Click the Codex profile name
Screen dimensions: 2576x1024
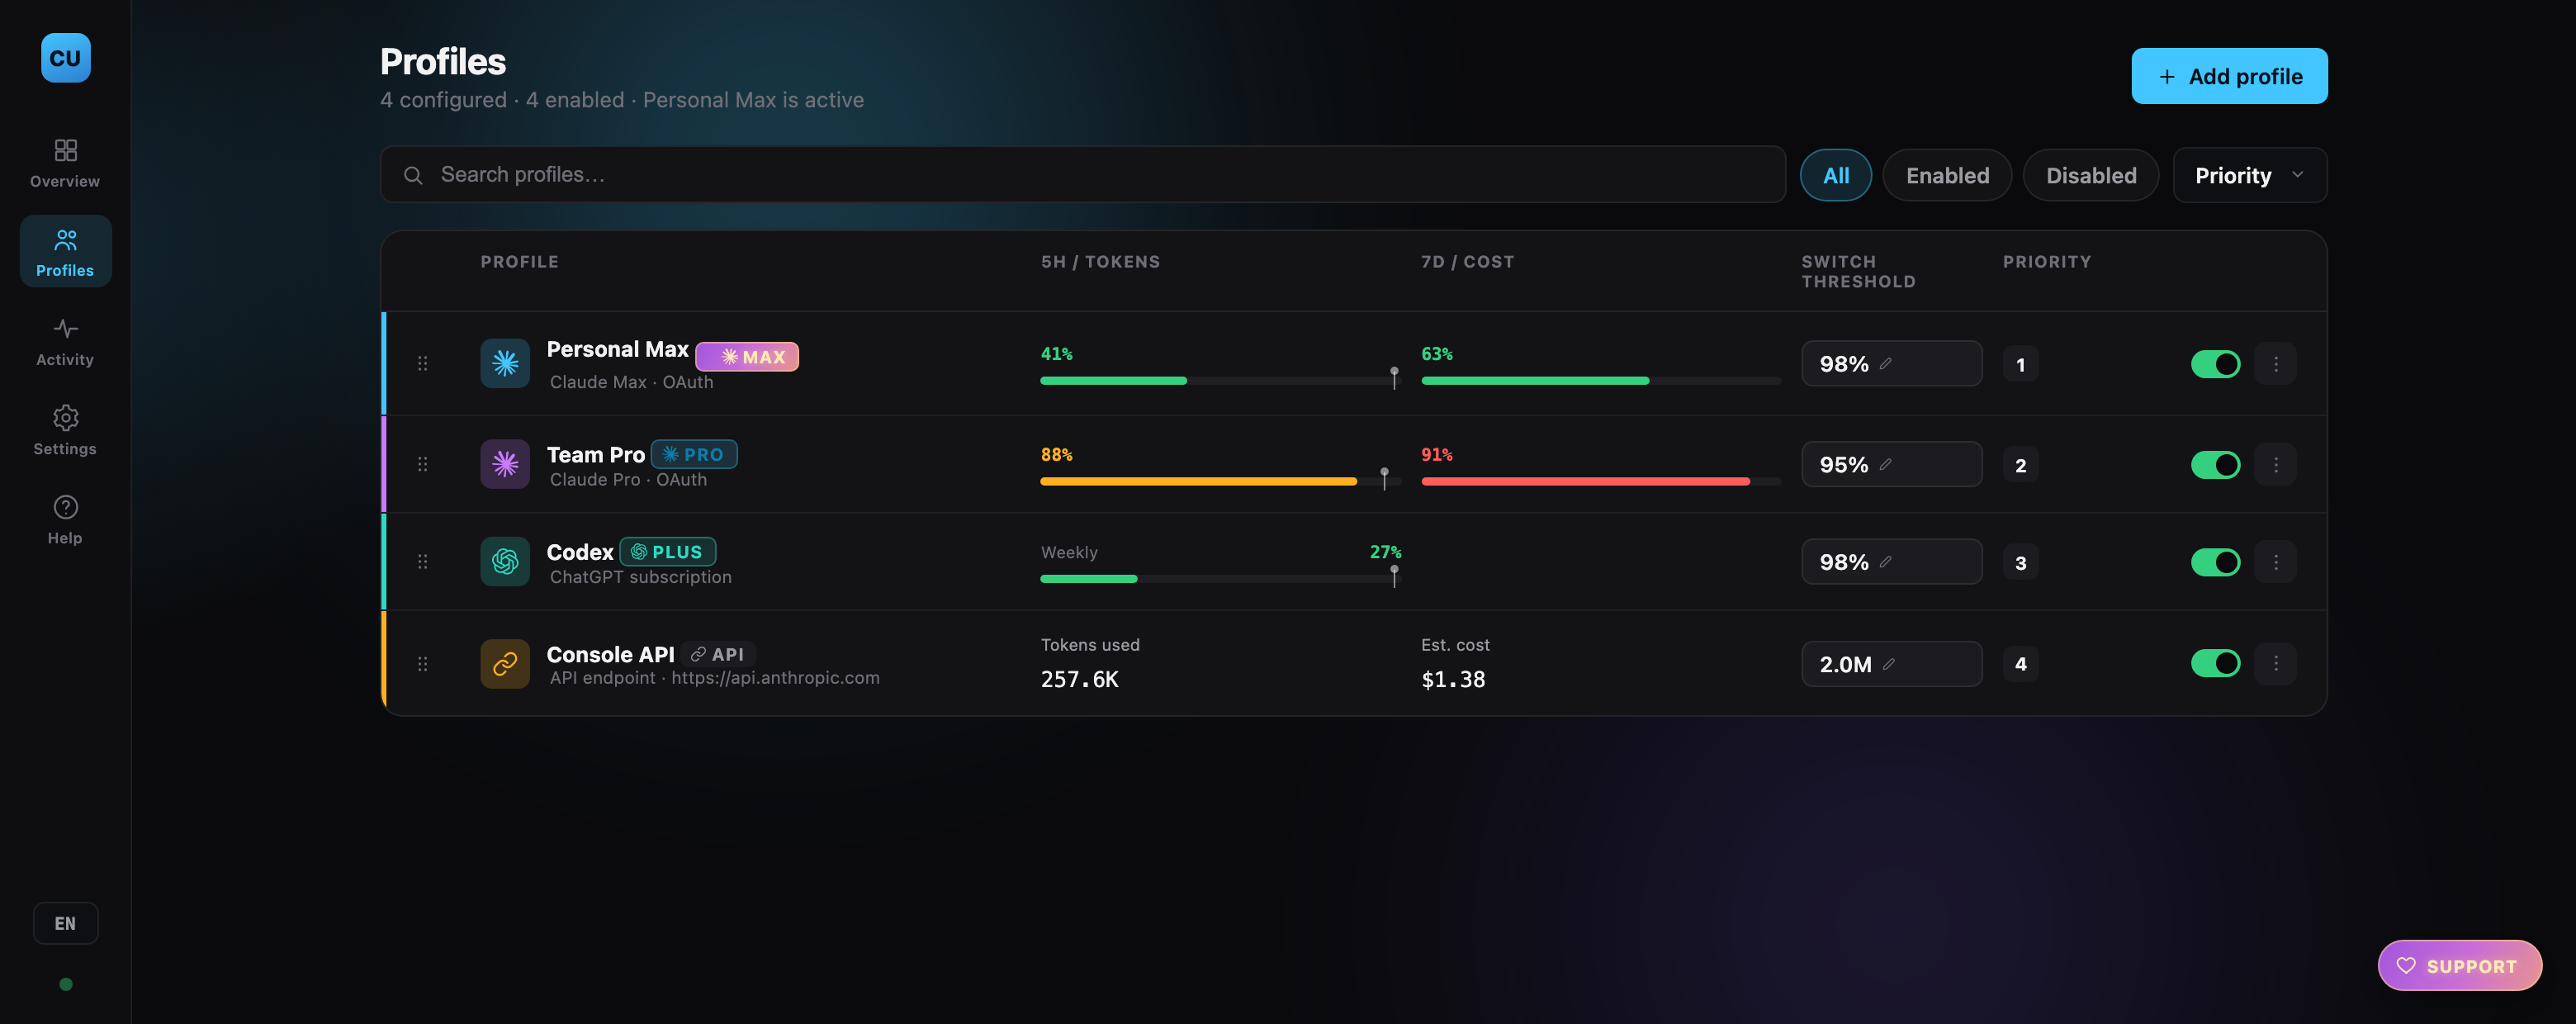point(579,552)
